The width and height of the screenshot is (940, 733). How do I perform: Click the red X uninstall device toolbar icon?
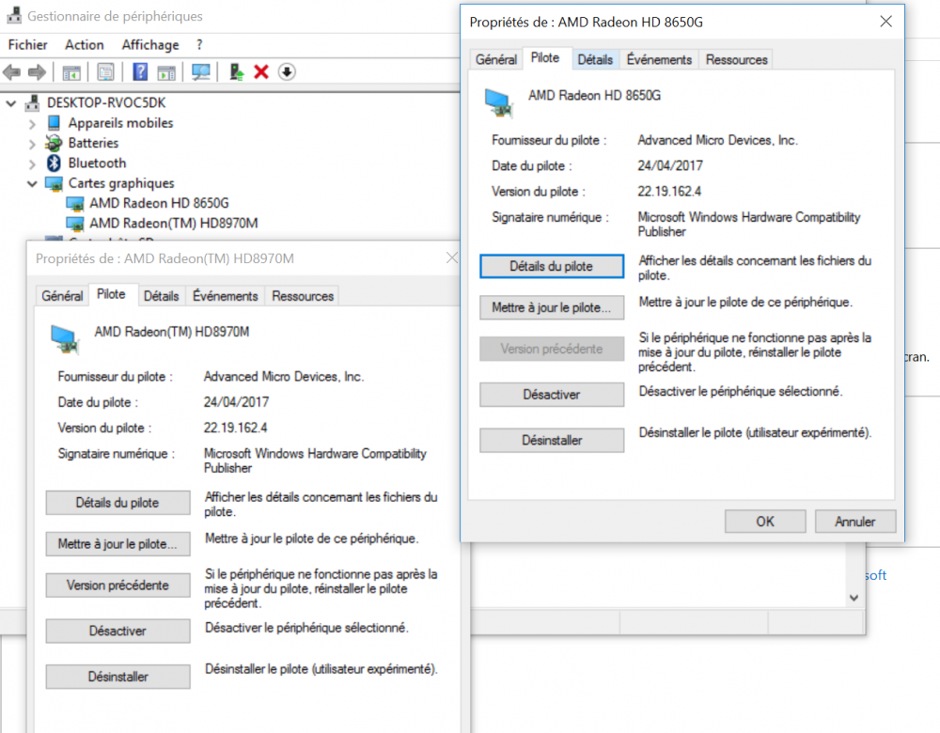[x=261, y=72]
